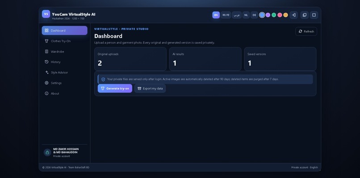Click the AI results stat card

tap(205, 59)
